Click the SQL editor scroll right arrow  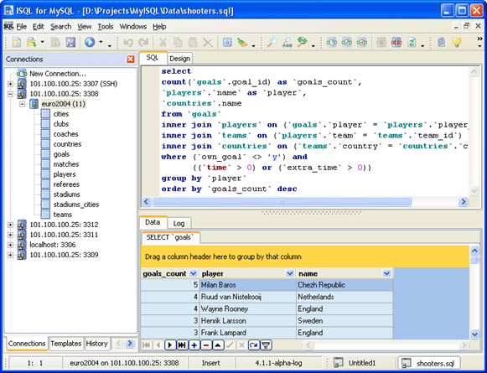(463, 202)
